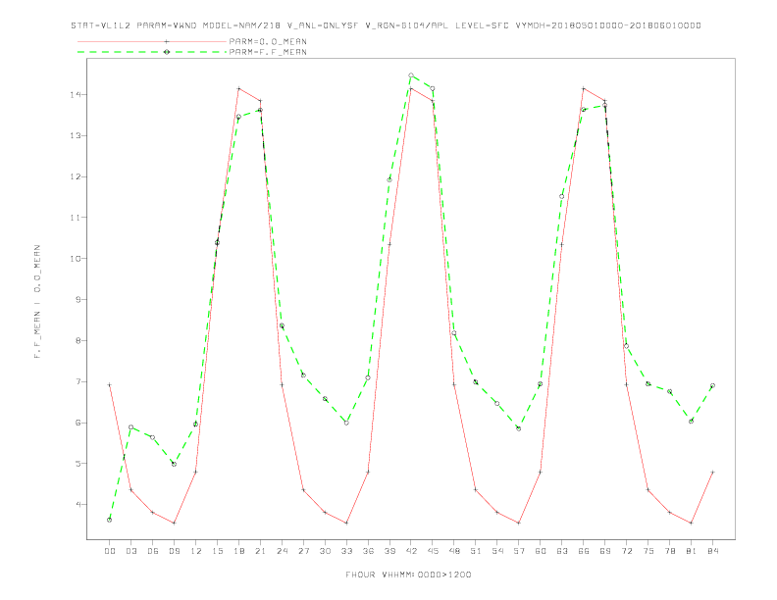Click x-axis tick label 33
This screenshot has width=777, height=600.
click(x=346, y=551)
